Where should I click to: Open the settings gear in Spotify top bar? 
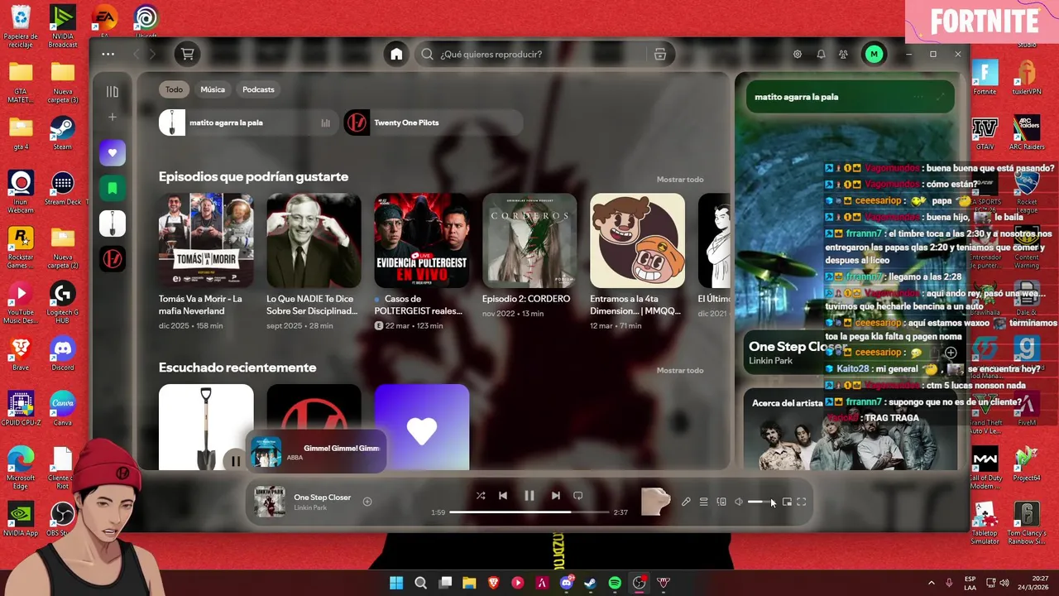pyautogui.click(x=798, y=54)
